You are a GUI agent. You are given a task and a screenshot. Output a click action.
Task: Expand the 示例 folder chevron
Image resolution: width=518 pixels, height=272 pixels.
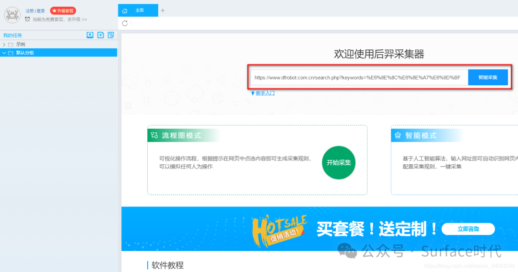point(4,45)
